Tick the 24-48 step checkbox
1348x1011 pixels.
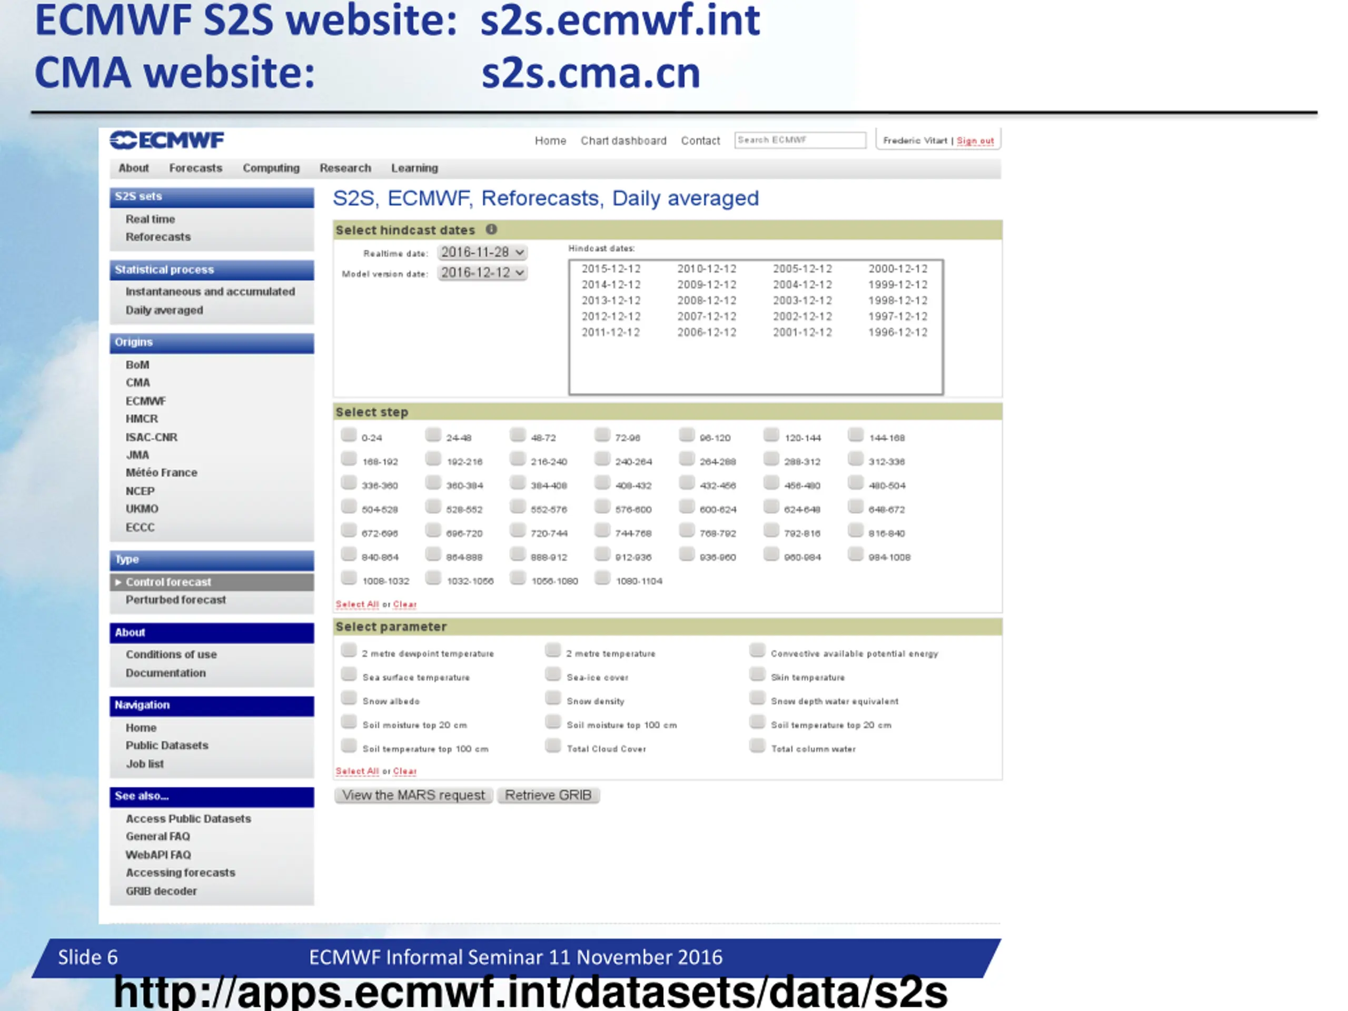tap(433, 435)
